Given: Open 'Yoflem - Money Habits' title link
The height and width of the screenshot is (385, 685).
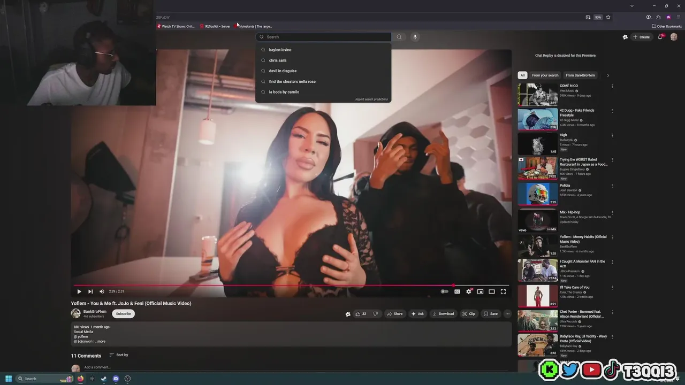Looking at the screenshot, I should 583,239.
